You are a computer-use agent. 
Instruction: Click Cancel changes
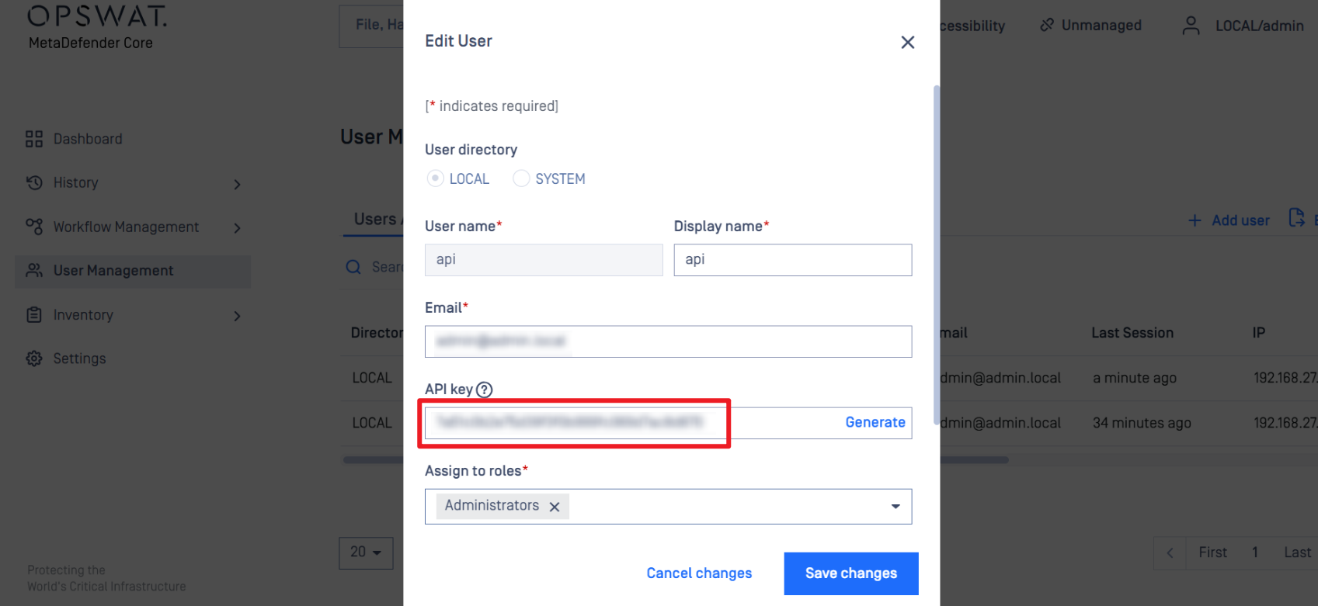(699, 573)
